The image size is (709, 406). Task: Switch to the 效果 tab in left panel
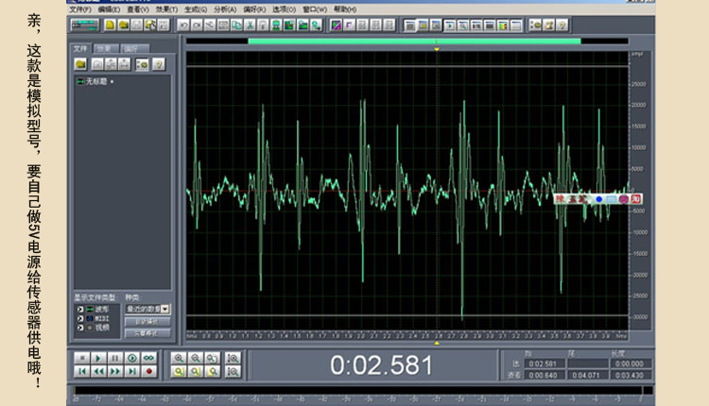[106, 48]
